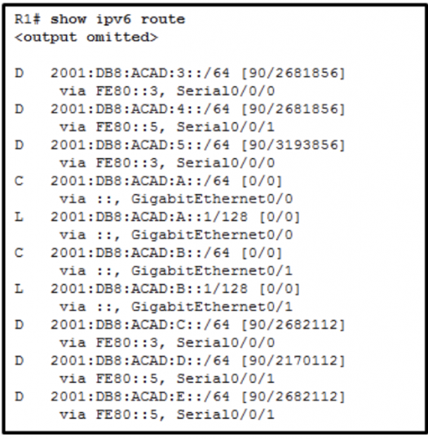This screenshot has width=428, height=439.
Task: Click 'via FE80::3, Serial0/0/0' under ACAD:C
Action: 167,343
